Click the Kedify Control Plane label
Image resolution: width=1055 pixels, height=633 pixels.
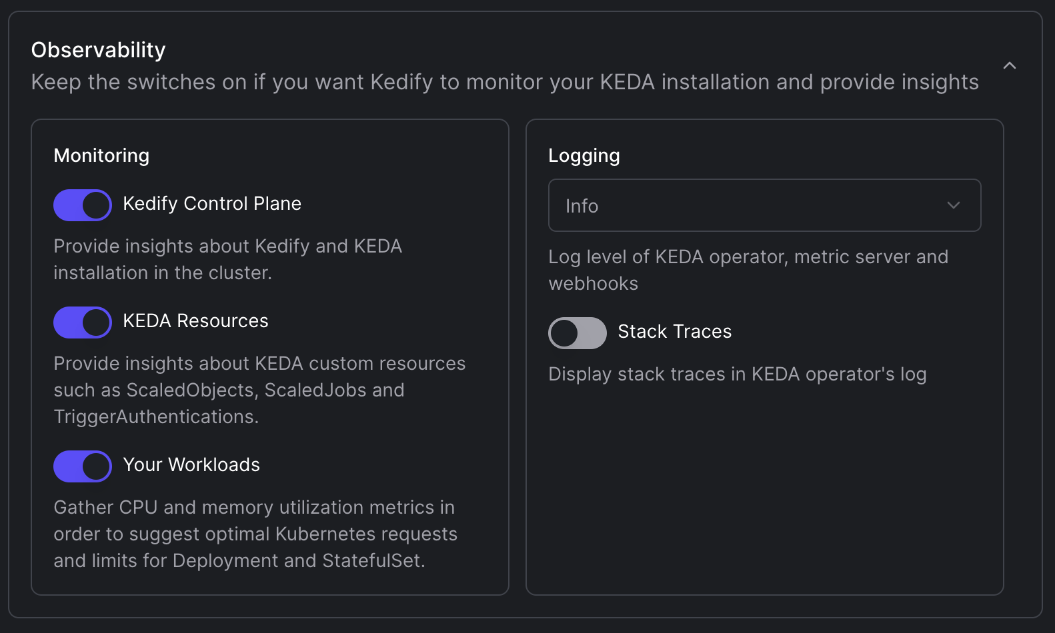tap(212, 204)
